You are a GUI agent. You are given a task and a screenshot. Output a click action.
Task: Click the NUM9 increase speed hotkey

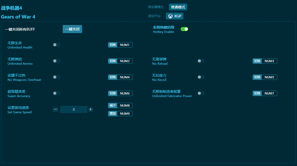pyautogui.click(x=125, y=114)
